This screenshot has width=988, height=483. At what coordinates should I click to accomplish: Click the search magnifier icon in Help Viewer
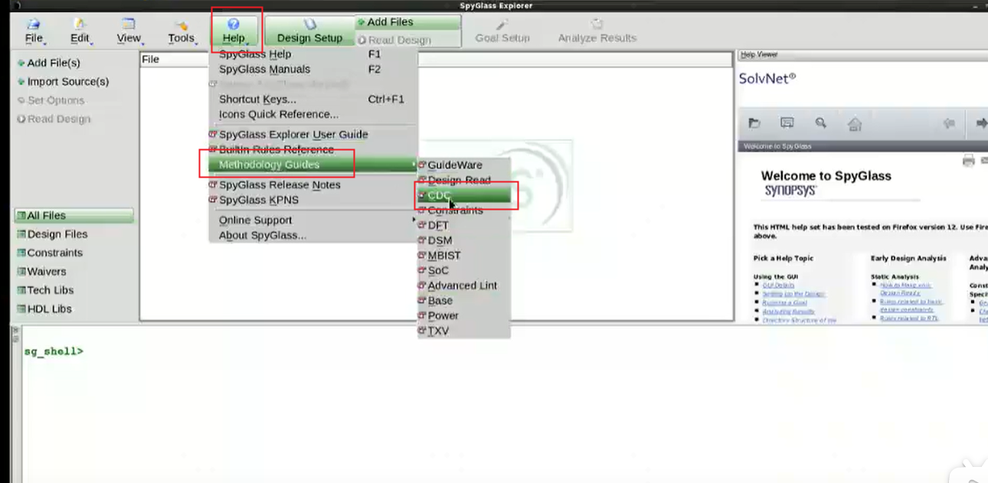tap(820, 122)
